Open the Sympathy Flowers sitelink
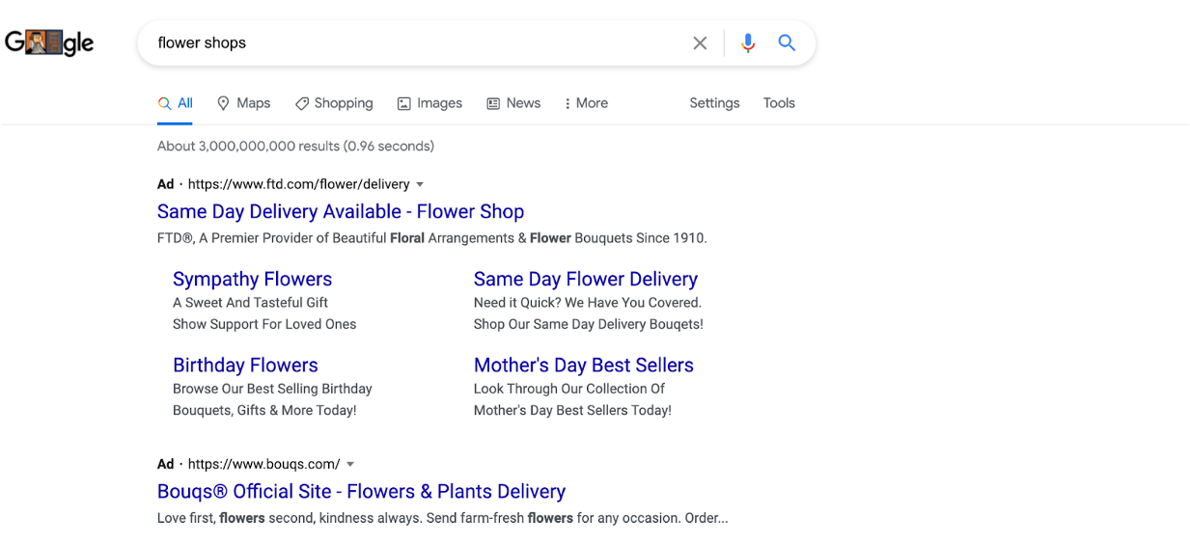This screenshot has width=1190, height=542. point(252,279)
